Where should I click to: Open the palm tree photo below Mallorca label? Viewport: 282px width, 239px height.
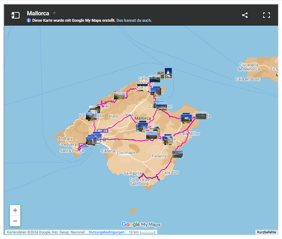point(142,128)
